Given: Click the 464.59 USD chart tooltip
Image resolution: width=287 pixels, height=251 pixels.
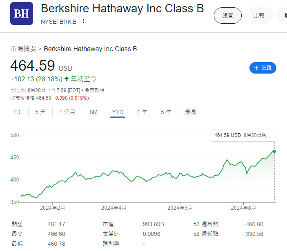Looking at the screenshot, I should point(243,135).
